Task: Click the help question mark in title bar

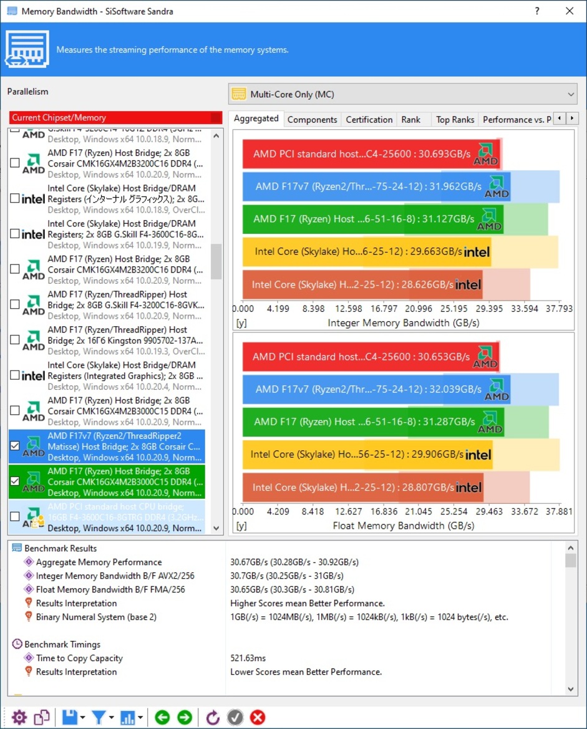Action: [x=538, y=11]
